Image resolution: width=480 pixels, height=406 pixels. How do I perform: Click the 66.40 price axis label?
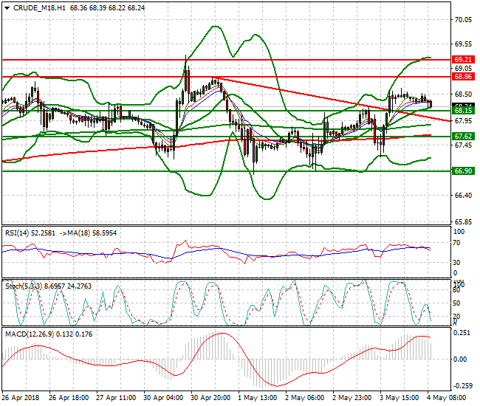pos(463,195)
